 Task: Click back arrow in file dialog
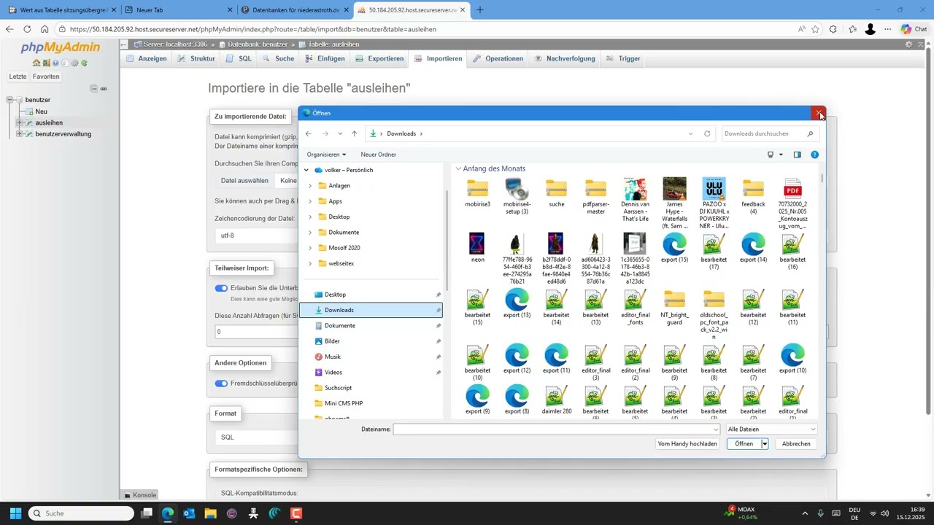point(308,133)
